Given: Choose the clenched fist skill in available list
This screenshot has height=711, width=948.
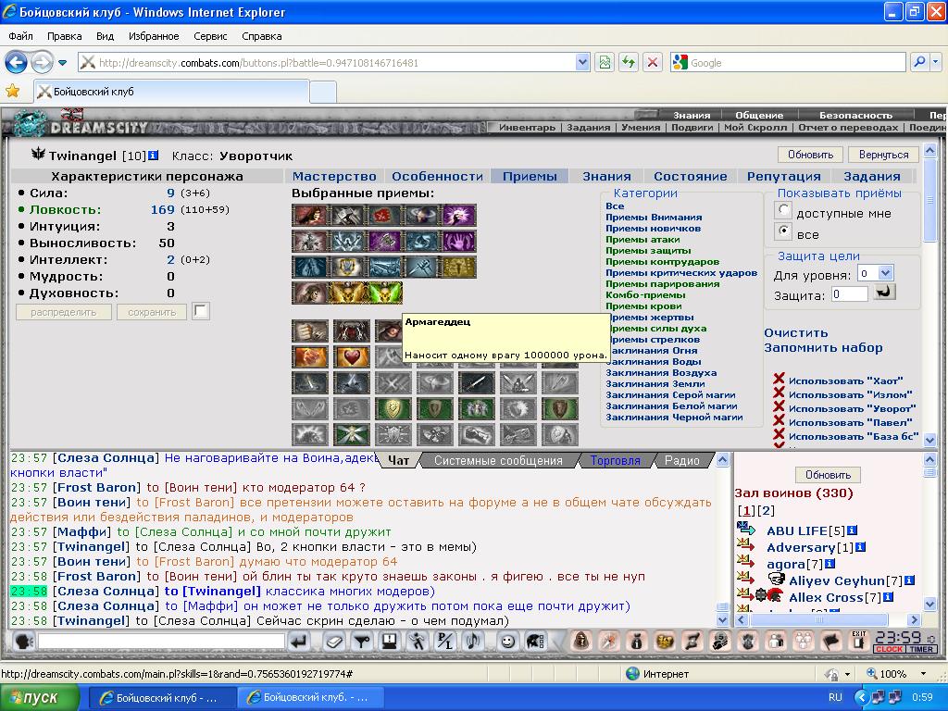Looking at the screenshot, I should pos(310,331).
